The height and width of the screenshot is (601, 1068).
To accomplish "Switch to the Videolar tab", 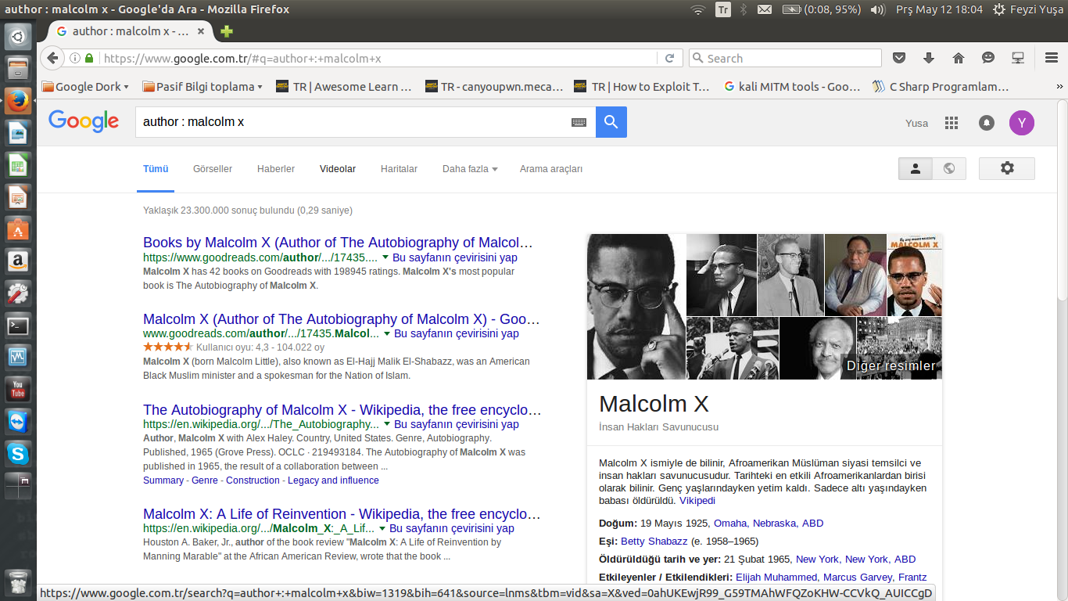I will tap(338, 169).
